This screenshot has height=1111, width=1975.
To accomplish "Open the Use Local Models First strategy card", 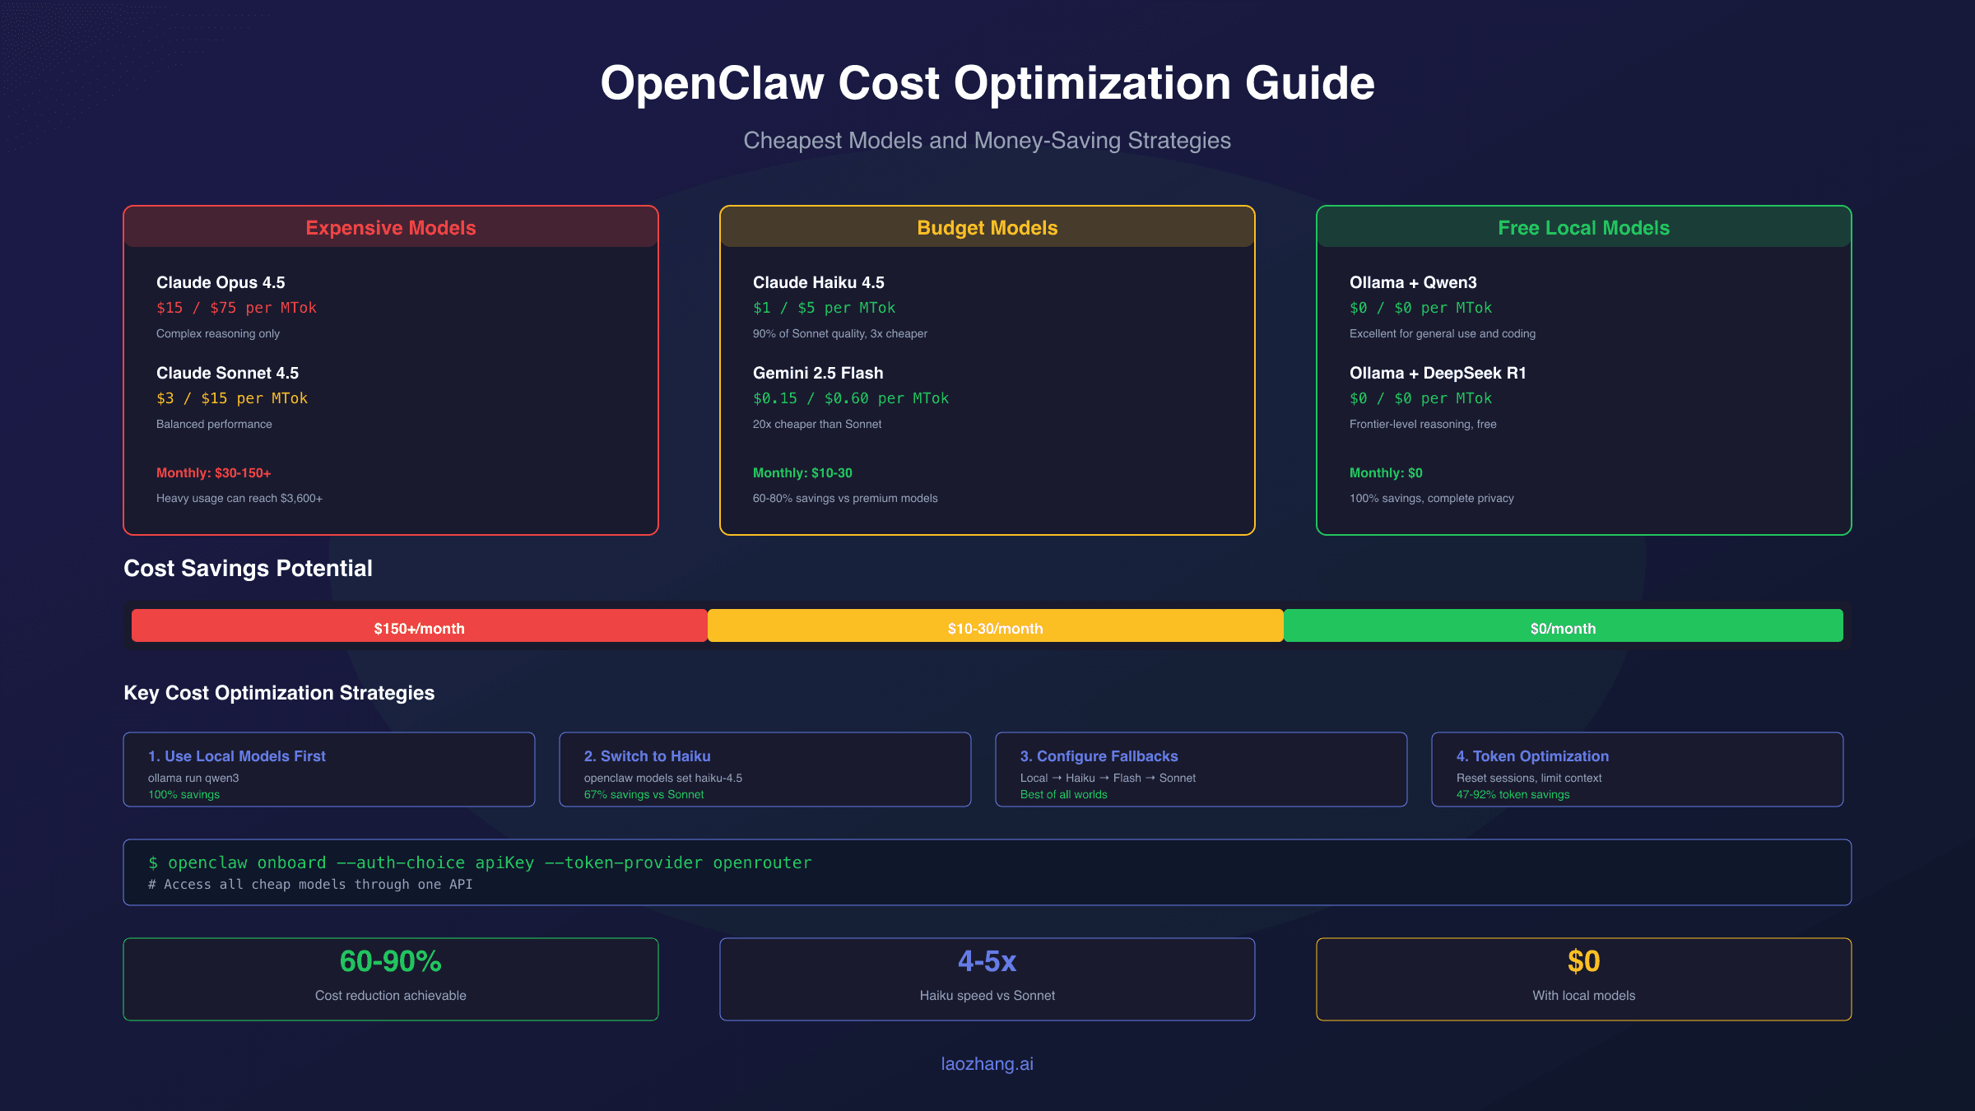I will [328, 769].
